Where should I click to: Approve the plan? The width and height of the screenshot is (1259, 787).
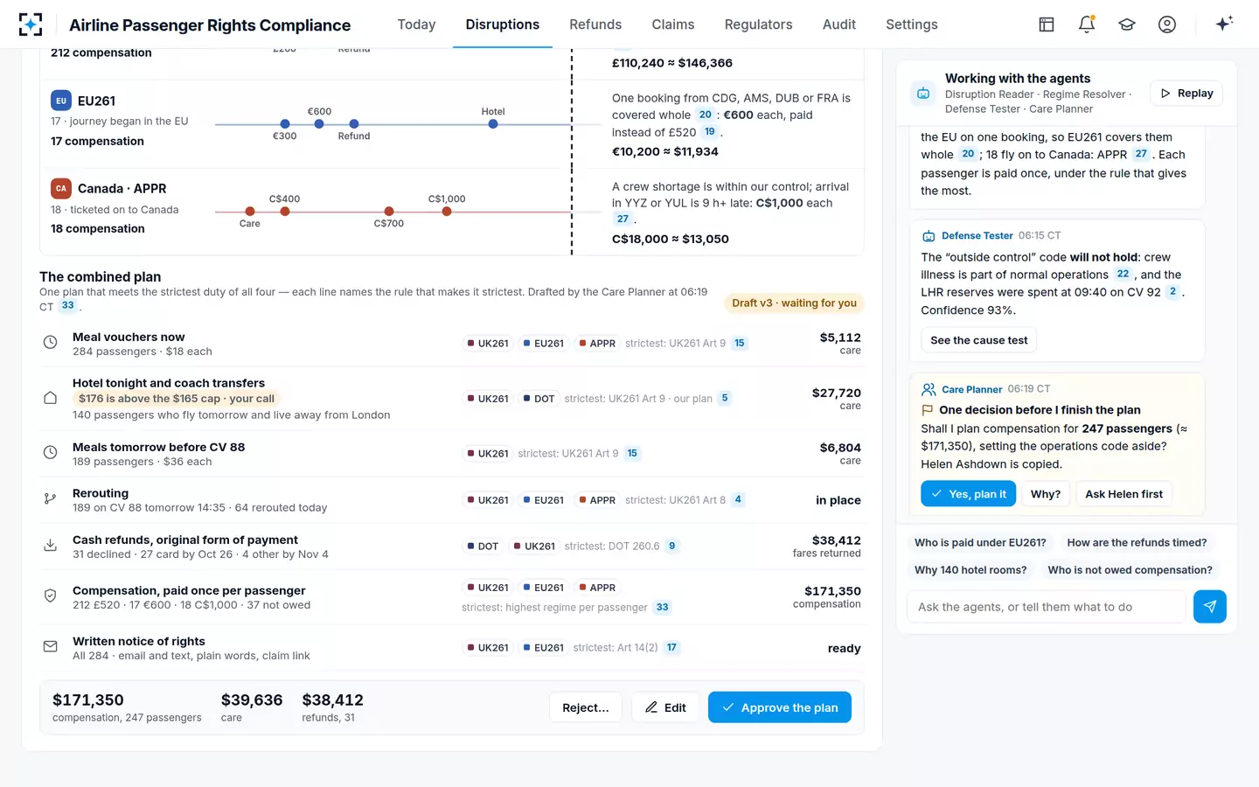780,707
